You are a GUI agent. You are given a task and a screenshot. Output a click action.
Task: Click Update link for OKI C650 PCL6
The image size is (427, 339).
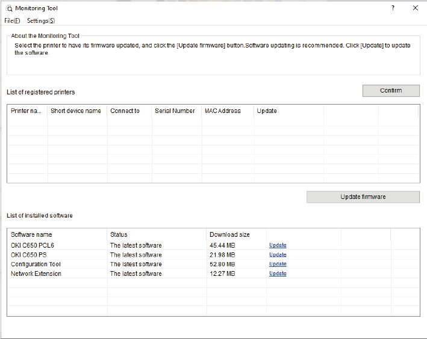coord(278,245)
